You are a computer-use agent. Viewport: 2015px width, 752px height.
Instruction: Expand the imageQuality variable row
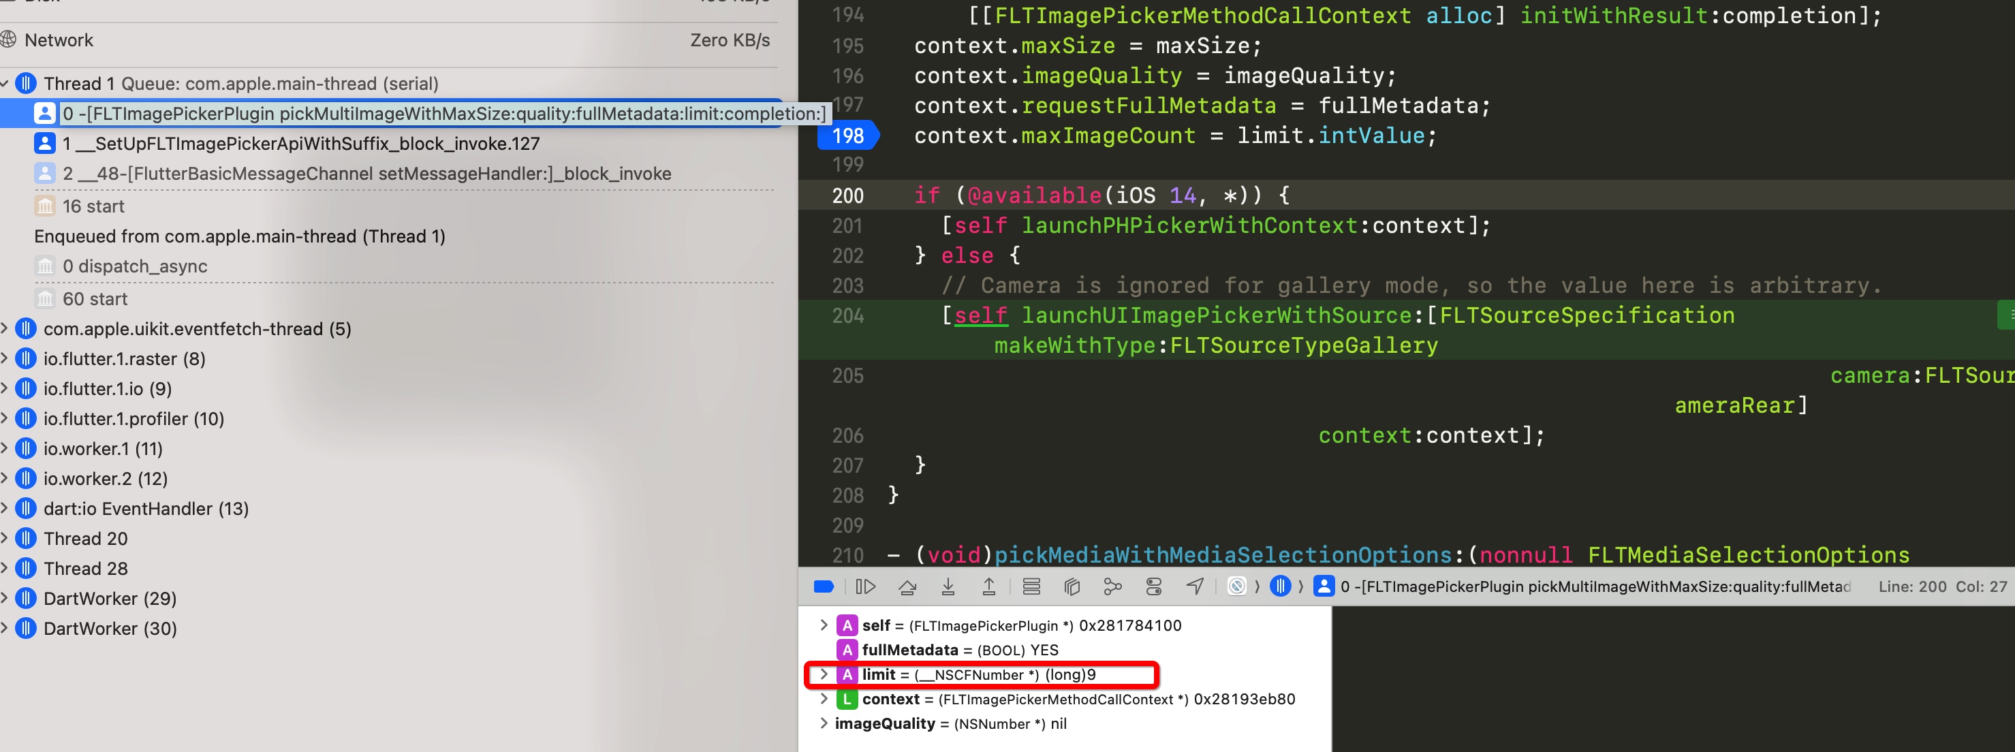pos(823,723)
